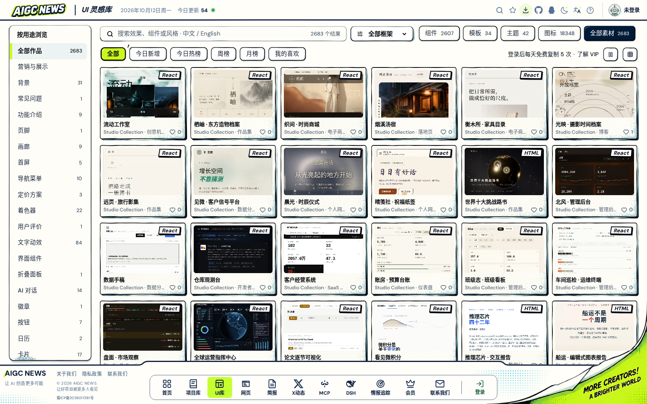The height and width of the screenshot is (404, 647).
Task: Click the 组件 2607 category button
Action: (439, 33)
